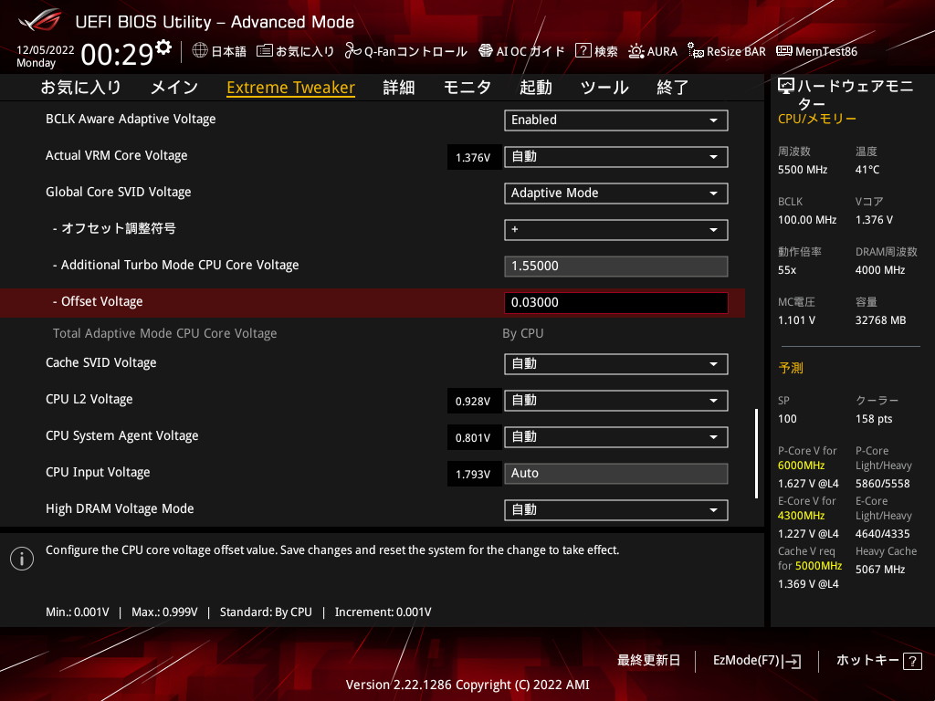Click the CPU/メモリー heading

(x=817, y=120)
